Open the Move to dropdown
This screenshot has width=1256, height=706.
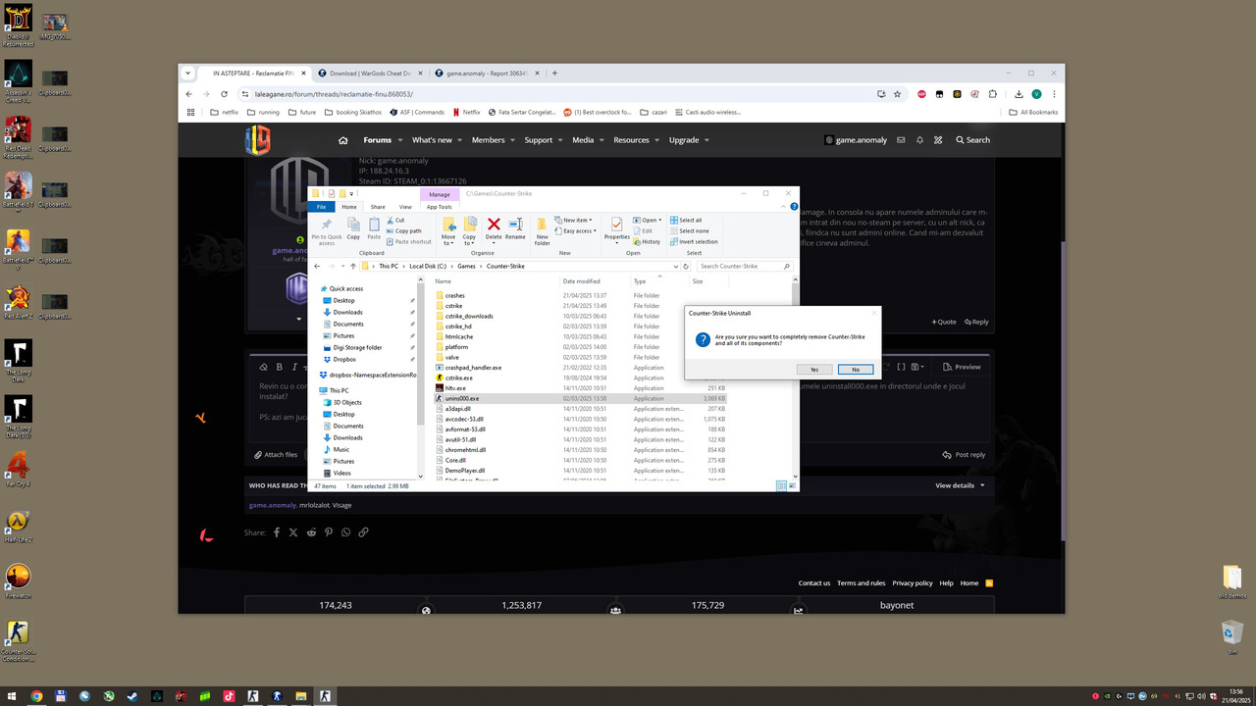[x=448, y=231]
